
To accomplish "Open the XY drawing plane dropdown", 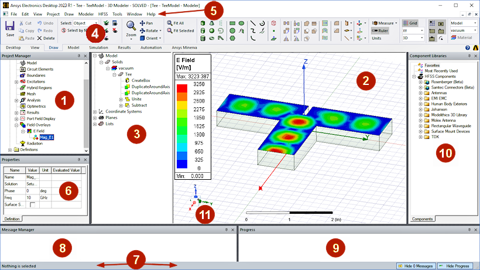I will pyautogui.click(x=413, y=30).
